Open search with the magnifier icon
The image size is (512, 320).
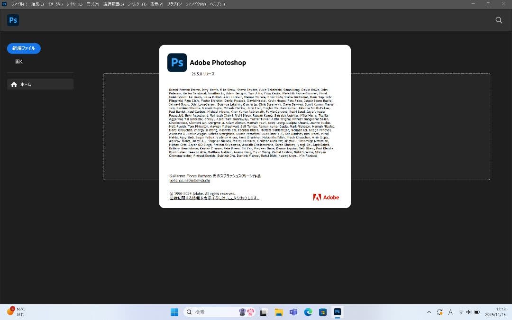[499, 20]
